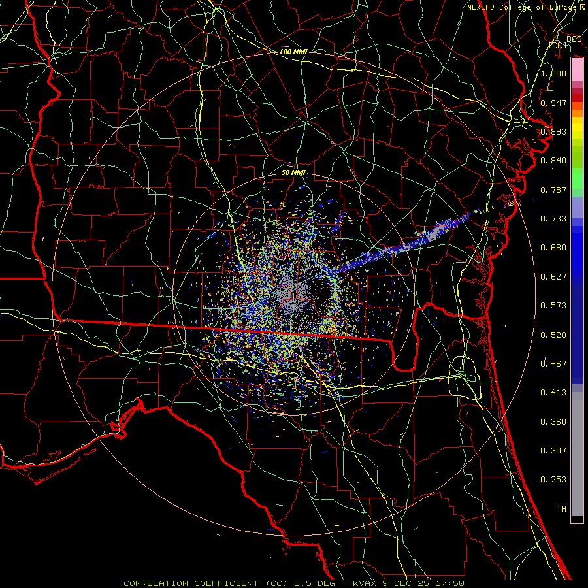
Task: Select the 0.360 scale value
Action: tap(553, 422)
